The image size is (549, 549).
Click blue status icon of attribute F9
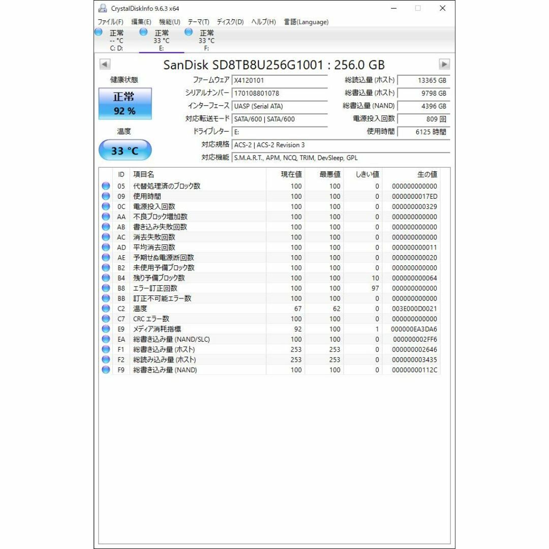(106, 370)
